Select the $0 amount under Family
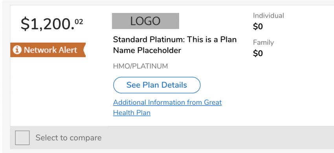 [258, 53]
